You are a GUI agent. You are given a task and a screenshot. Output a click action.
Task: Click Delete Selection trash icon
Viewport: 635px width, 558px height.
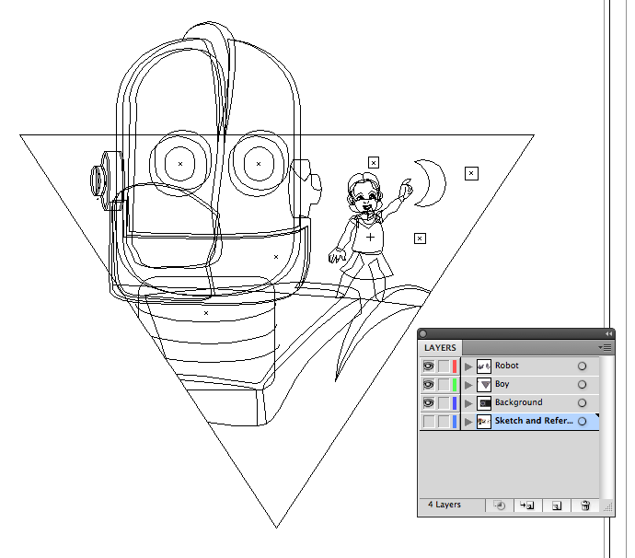(x=584, y=506)
